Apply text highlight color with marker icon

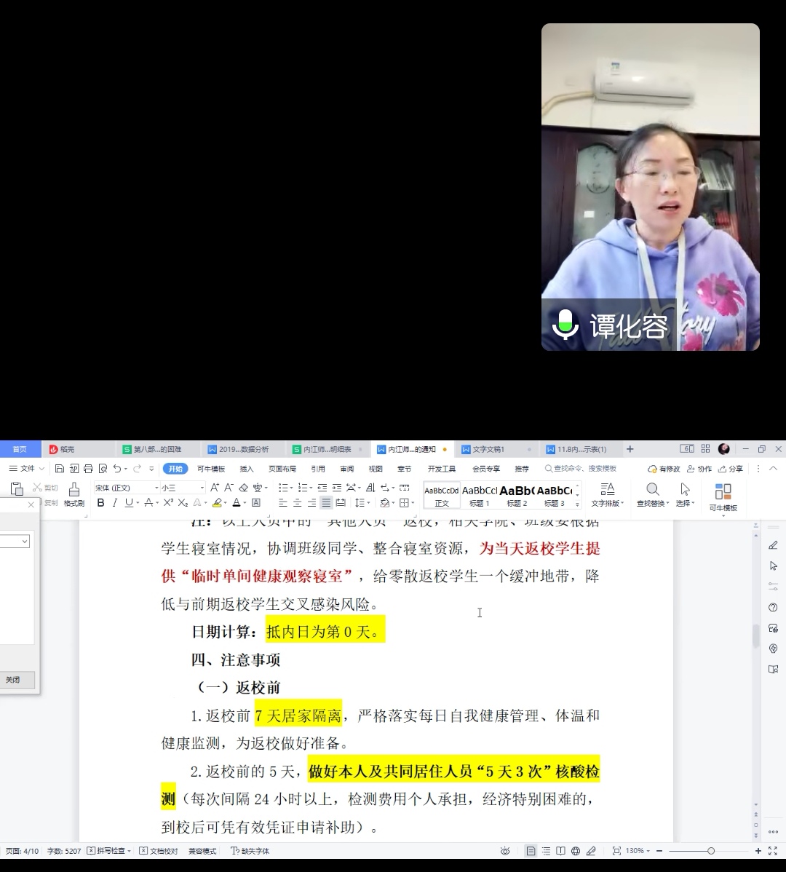click(217, 503)
